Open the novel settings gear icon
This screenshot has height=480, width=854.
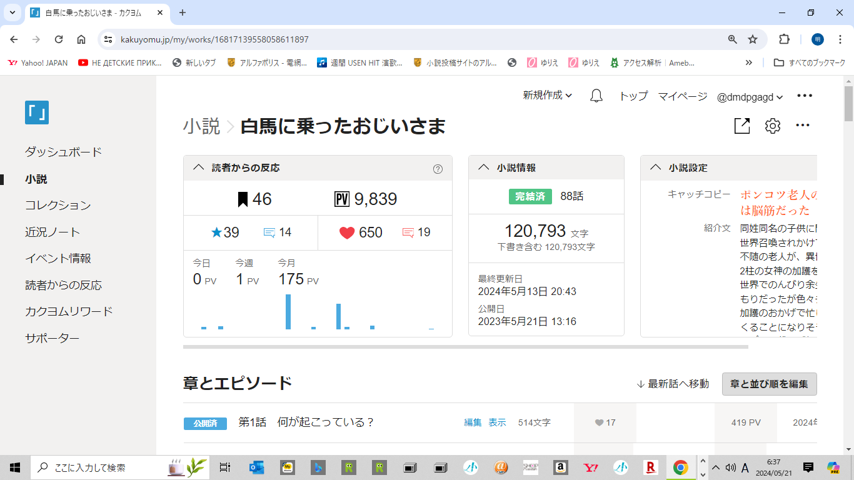point(773,126)
